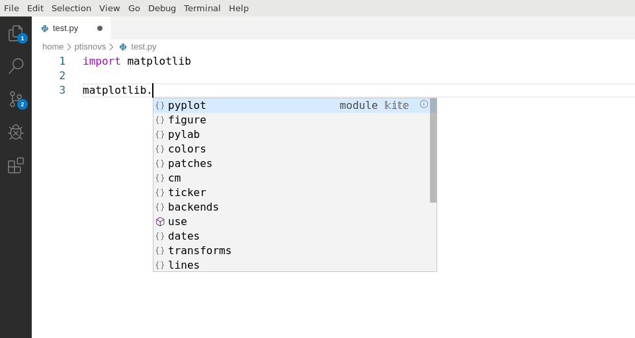Open the Search sidebar icon
The width and height of the screenshot is (635, 338).
tap(16, 66)
